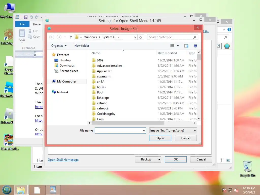The image size is (260, 195).
Task: Open File Explorer on the taskbar
Action: (x=21, y=190)
